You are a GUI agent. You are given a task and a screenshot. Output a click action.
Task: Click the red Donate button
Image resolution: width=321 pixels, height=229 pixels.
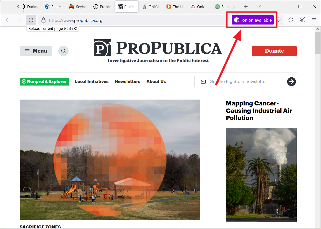click(x=274, y=51)
